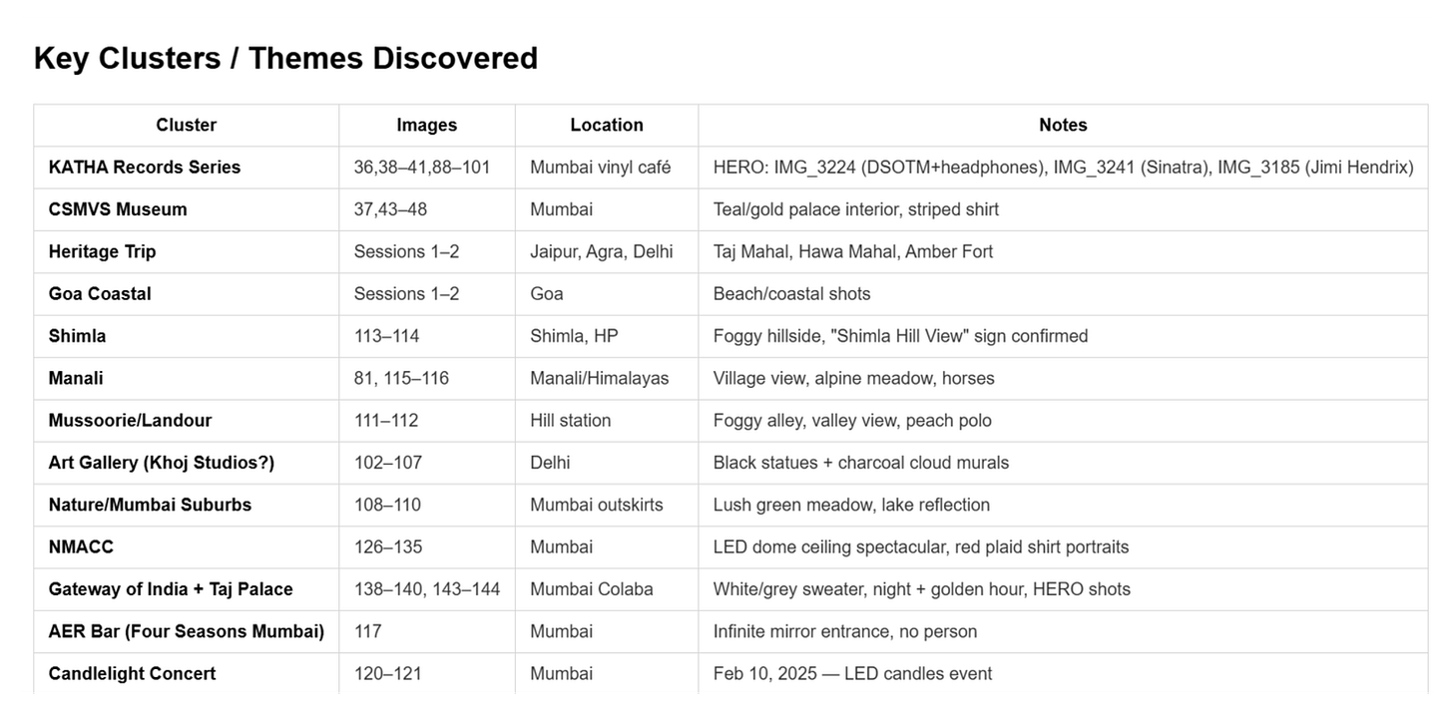1453x711 pixels.
Task: Select the 'Images' column header
Action: pos(427,125)
